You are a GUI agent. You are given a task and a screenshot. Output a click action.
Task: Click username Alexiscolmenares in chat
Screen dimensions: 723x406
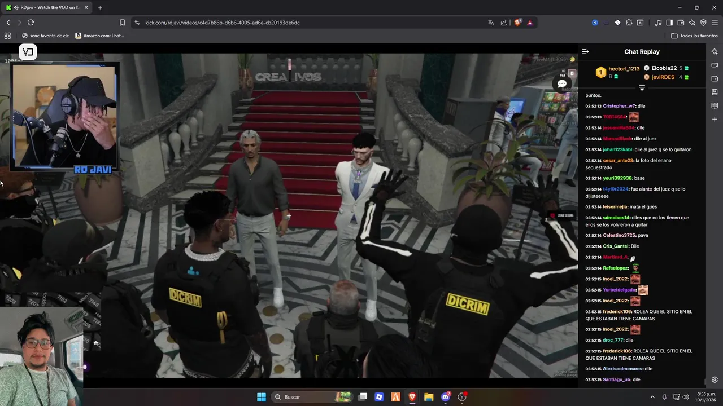pyautogui.click(x=623, y=369)
